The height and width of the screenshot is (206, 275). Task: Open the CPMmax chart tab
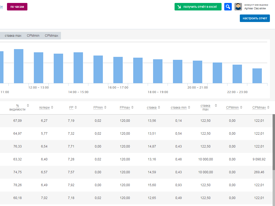[x=52, y=36]
